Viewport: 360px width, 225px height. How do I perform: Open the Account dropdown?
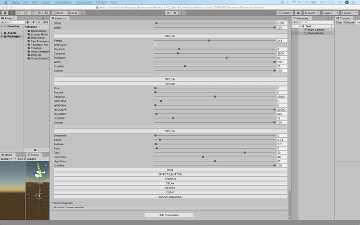[x=311, y=13]
